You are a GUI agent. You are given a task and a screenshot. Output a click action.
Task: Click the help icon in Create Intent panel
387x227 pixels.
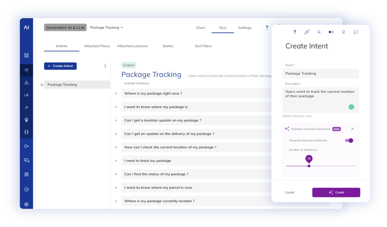tap(294, 32)
